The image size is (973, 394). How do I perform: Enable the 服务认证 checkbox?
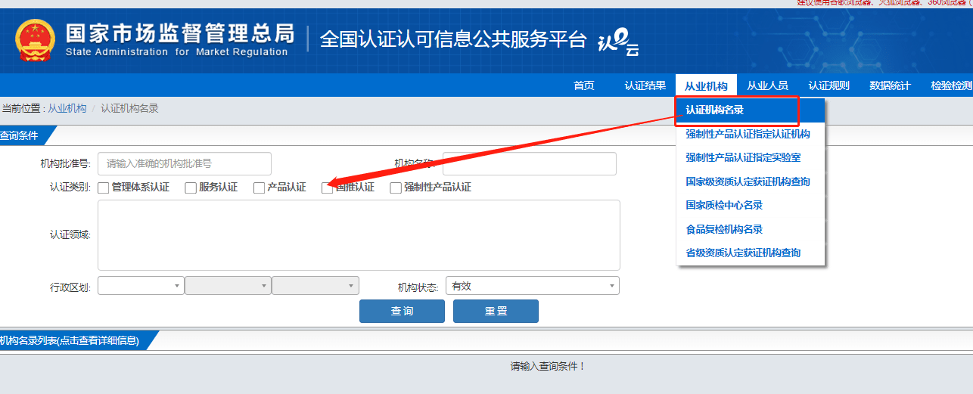(191, 188)
